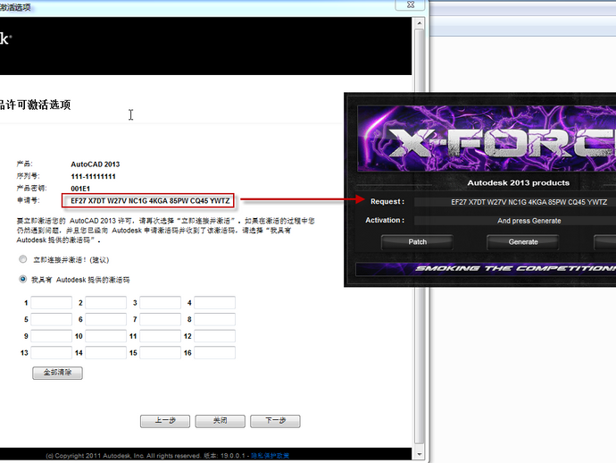
Task: Click the 关闭 close button at the bottom
Action: [220, 421]
